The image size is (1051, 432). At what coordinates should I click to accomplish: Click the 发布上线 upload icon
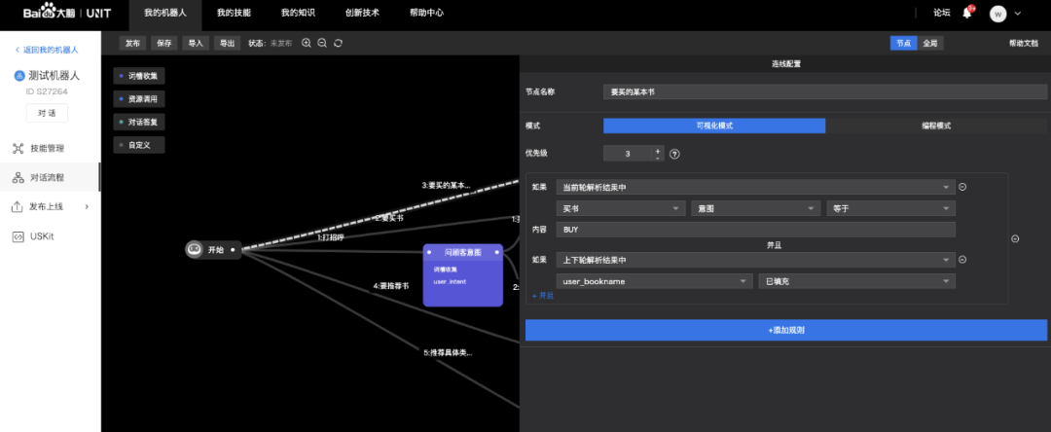(x=18, y=207)
